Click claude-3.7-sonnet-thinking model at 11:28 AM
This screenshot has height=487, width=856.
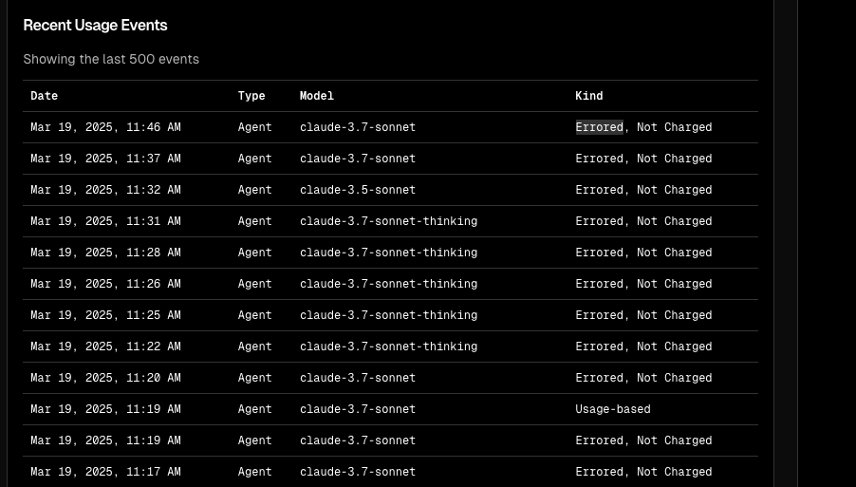(x=389, y=253)
